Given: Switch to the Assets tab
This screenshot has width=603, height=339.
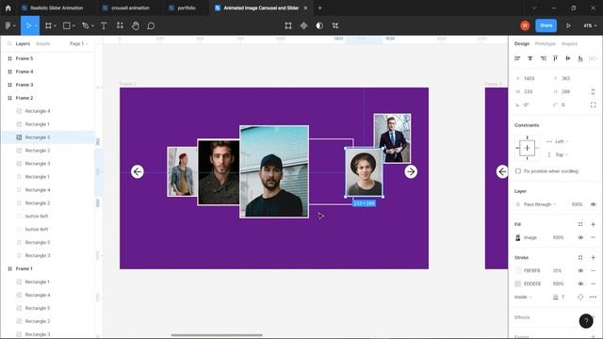Looking at the screenshot, I should [42, 43].
